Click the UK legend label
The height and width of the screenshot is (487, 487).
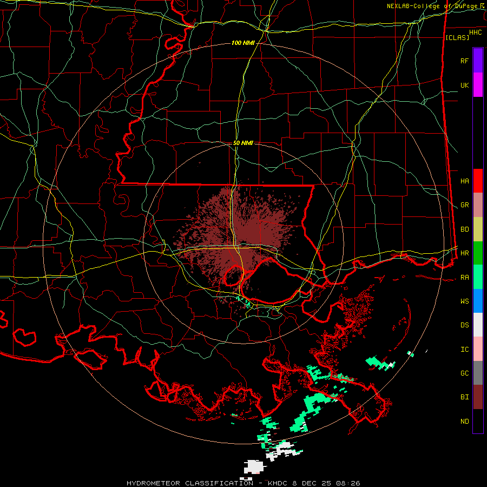(x=464, y=85)
